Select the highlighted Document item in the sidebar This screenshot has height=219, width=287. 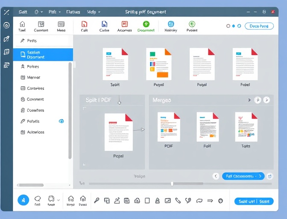pyautogui.click(x=43, y=55)
